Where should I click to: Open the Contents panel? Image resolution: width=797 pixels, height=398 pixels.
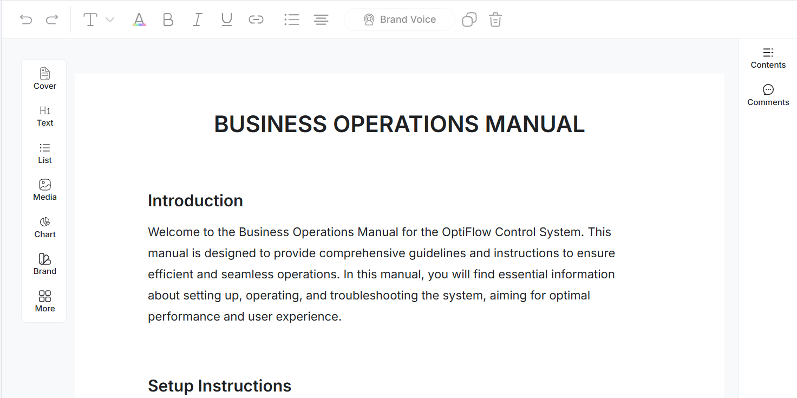(768, 57)
